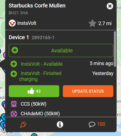The height and width of the screenshot is (136, 121).
Task: Click the UPDATE STATUS button
Action: (88, 91)
